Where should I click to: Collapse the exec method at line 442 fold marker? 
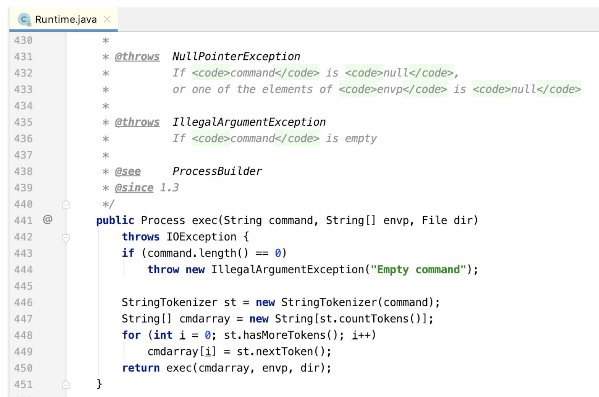[66, 237]
